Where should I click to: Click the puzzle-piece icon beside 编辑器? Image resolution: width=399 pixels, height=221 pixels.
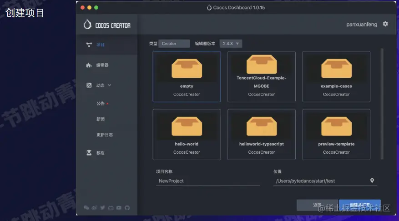[x=89, y=65]
